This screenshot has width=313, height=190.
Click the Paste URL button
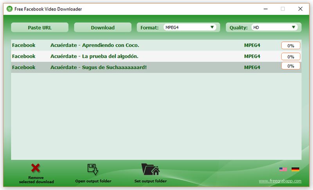coord(40,27)
